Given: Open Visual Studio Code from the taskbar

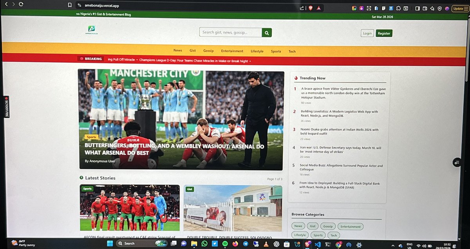Looking at the screenshot, I should [x=318, y=244].
